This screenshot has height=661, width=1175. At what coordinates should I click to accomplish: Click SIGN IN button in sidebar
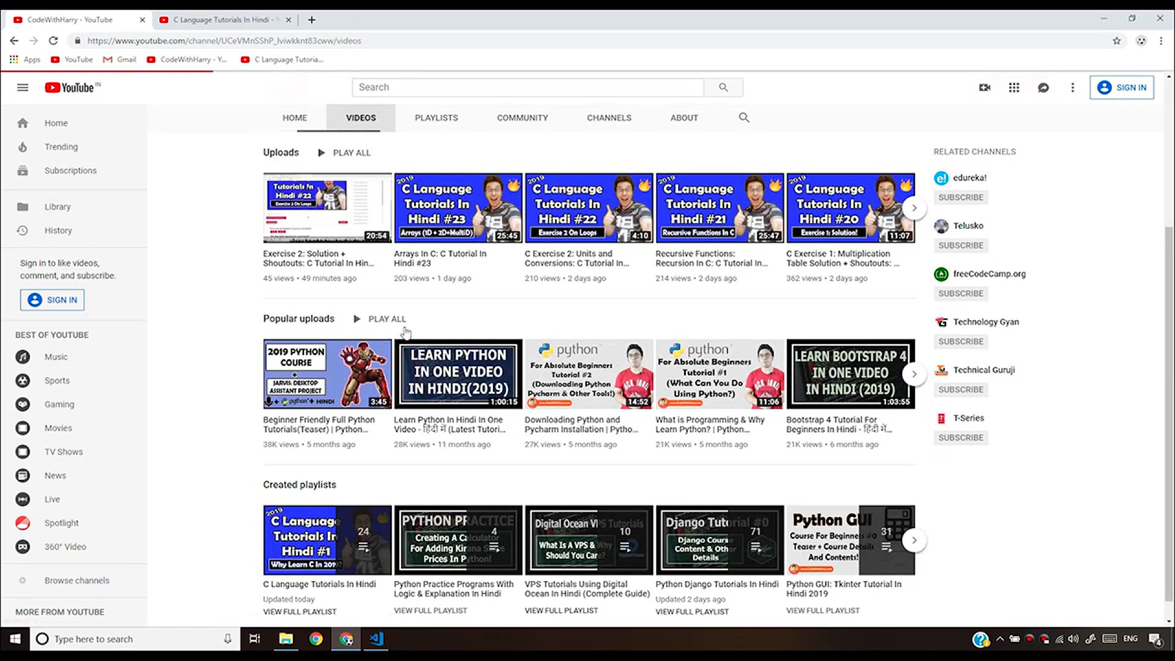tap(53, 300)
